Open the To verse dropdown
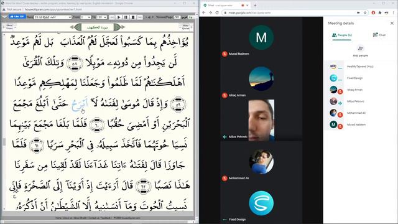The height and width of the screenshot is (224, 398). click(x=101, y=17)
